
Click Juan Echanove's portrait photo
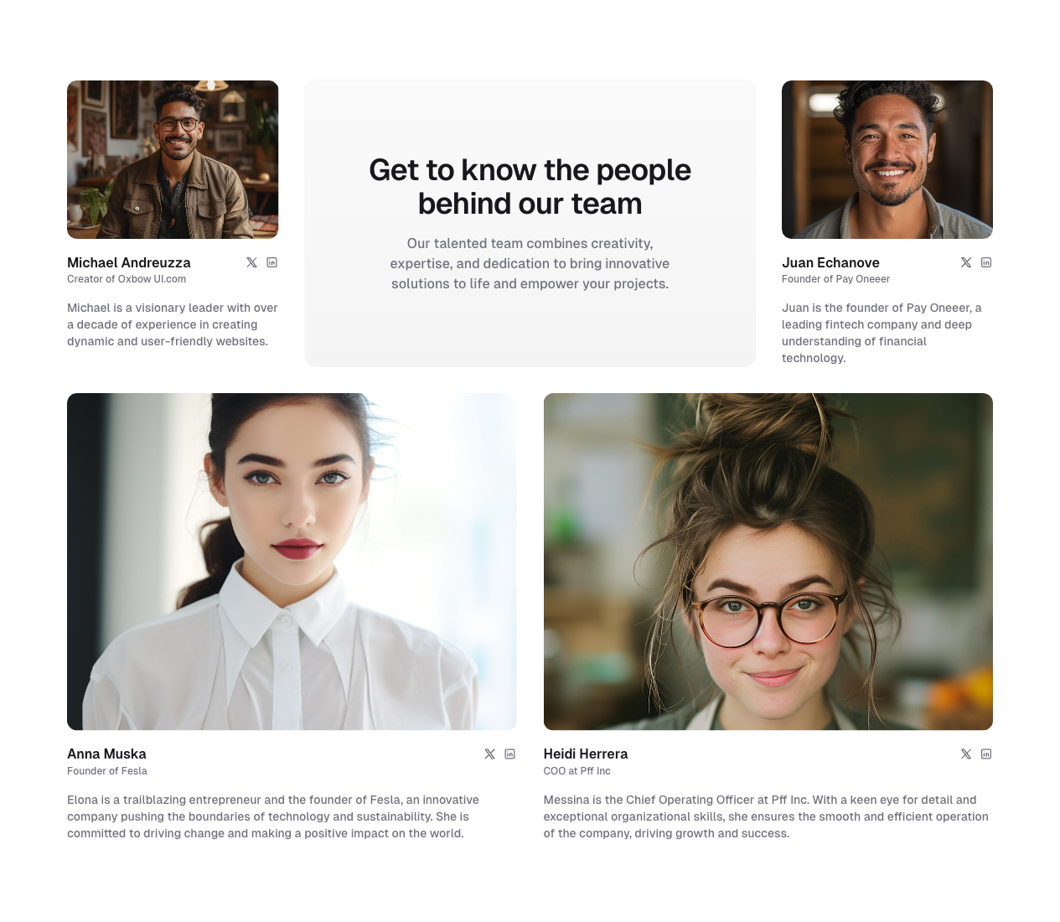[887, 159]
